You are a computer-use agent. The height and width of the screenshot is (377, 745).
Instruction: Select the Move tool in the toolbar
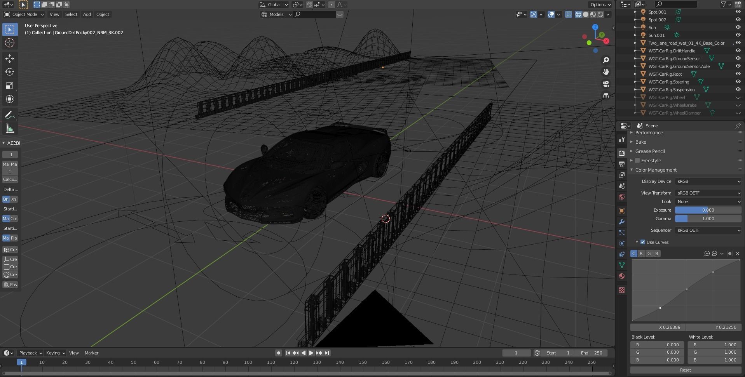click(x=9, y=58)
